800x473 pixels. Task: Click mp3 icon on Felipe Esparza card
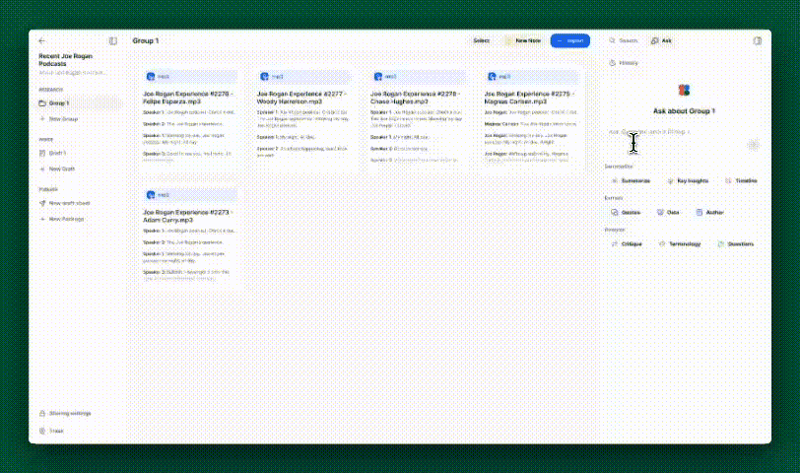(151, 77)
